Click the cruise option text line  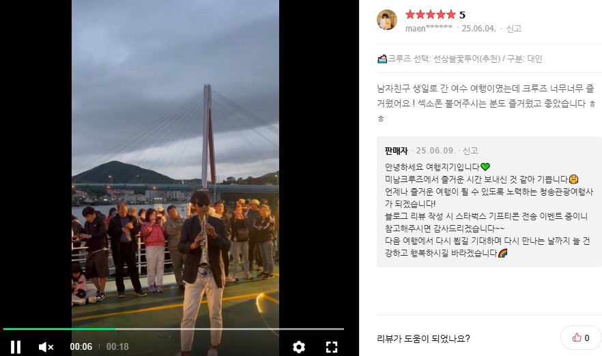coord(459,59)
